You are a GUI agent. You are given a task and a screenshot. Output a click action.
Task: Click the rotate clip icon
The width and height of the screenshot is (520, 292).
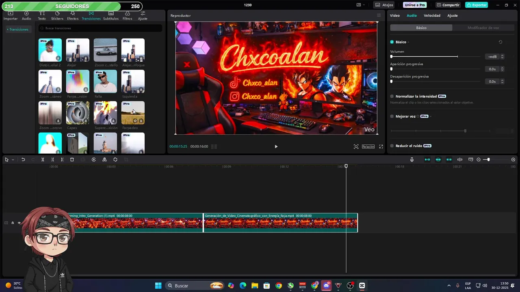pos(115,160)
